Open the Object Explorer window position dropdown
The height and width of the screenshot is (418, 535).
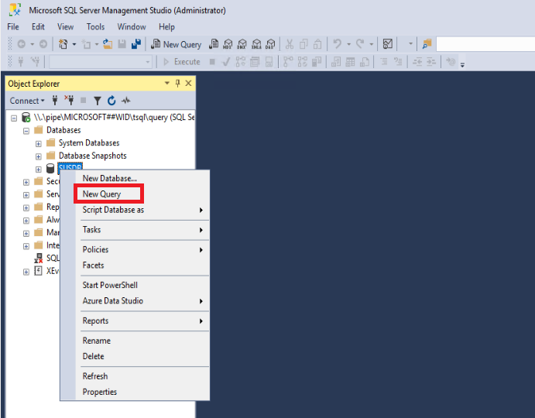166,84
